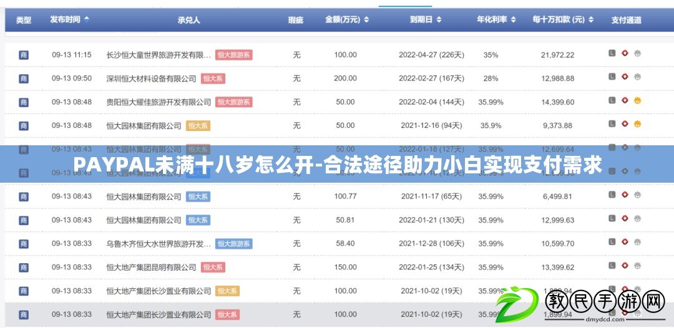The width and height of the screenshot is (674, 328).
Task: Click the 商 type icon in the 乌鲁木齐恒大水世界 row
Action: (24, 244)
